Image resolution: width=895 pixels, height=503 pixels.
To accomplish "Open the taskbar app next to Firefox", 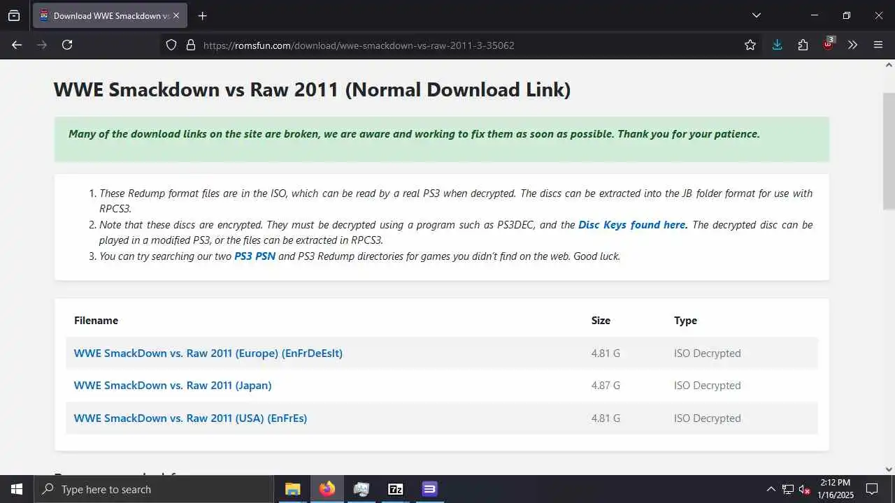I will click(x=361, y=489).
